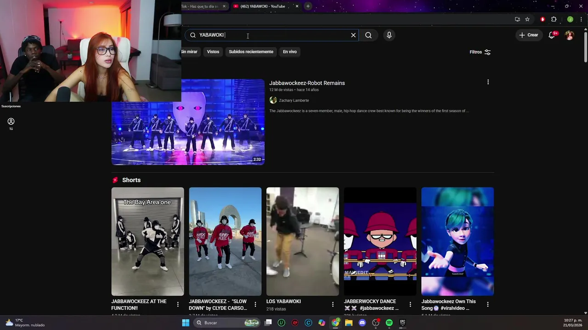The width and height of the screenshot is (588, 330).
Task: Start voice search with the microphone icon
Action: point(389,35)
